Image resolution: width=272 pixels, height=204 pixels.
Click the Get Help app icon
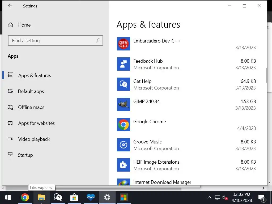pos(123,84)
